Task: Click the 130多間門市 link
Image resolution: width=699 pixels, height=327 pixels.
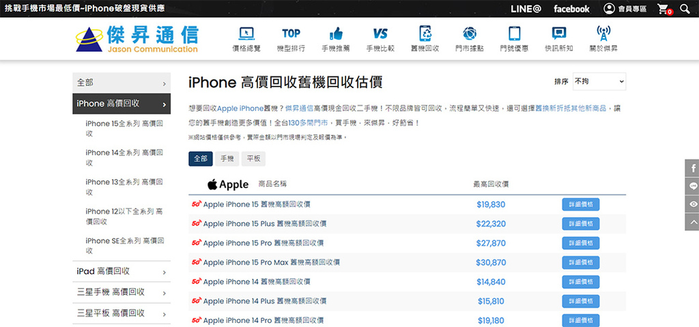Action: pos(308,123)
